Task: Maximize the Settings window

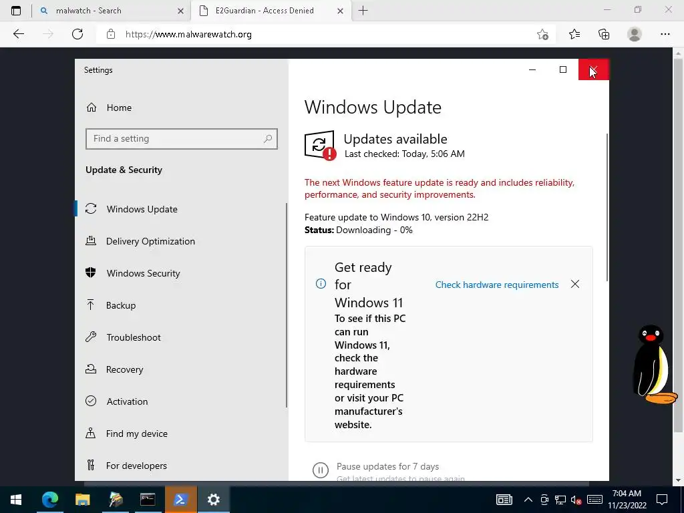Action: (x=563, y=69)
